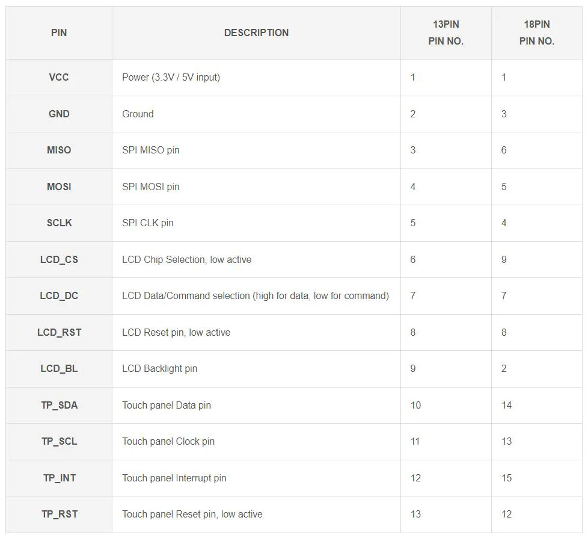
Task: Click the VCC pin name cell
Action: tap(59, 77)
